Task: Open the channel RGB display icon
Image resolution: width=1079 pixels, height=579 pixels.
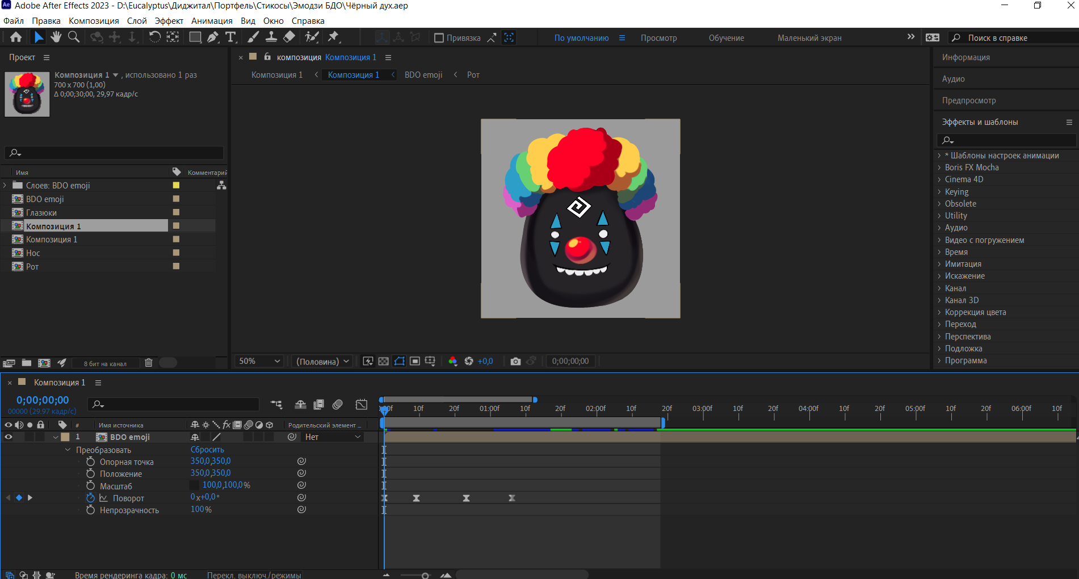Action: [x=452, y=362]
